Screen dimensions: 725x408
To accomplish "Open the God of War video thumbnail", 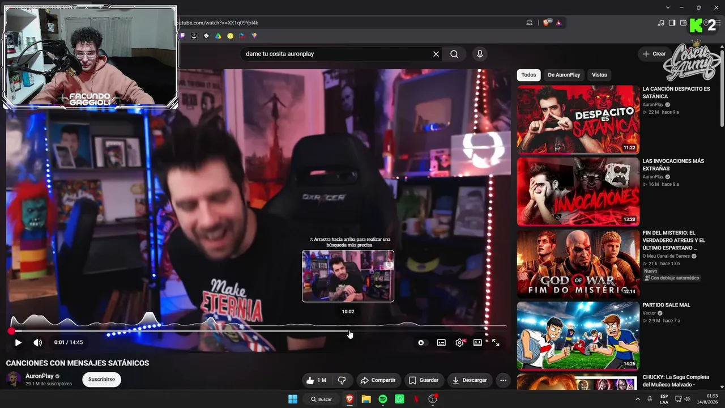I will pyautogui.click(x=578, y=263).
